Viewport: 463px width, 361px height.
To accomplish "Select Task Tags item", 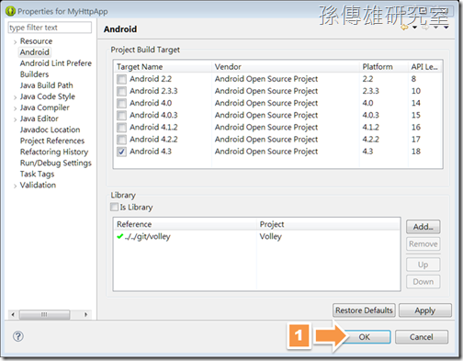I will click(x=37, y=174).
